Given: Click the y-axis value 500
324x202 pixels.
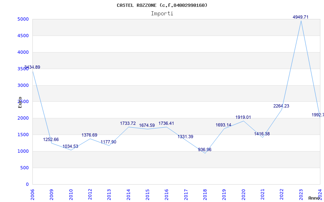Looking at the screenshot, I should coord(24,168).
